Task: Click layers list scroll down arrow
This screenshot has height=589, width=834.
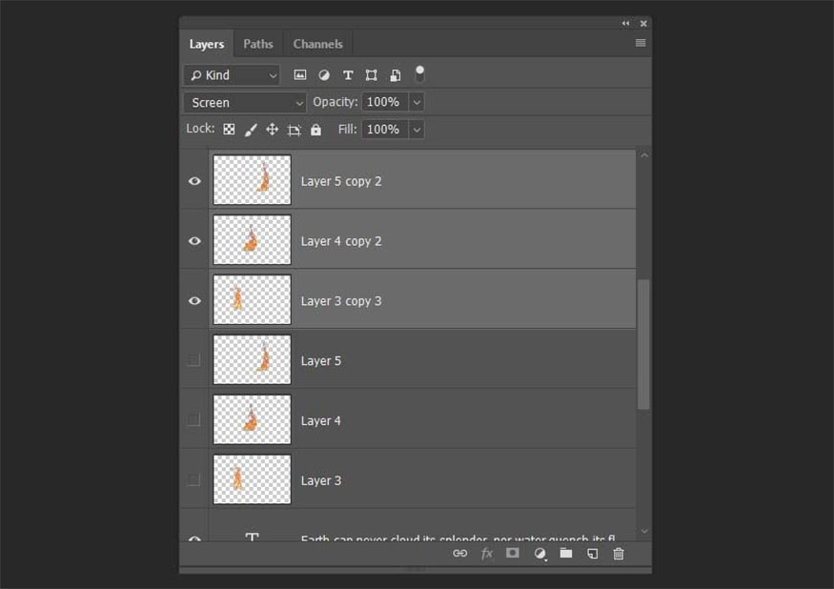Action: 644,531
